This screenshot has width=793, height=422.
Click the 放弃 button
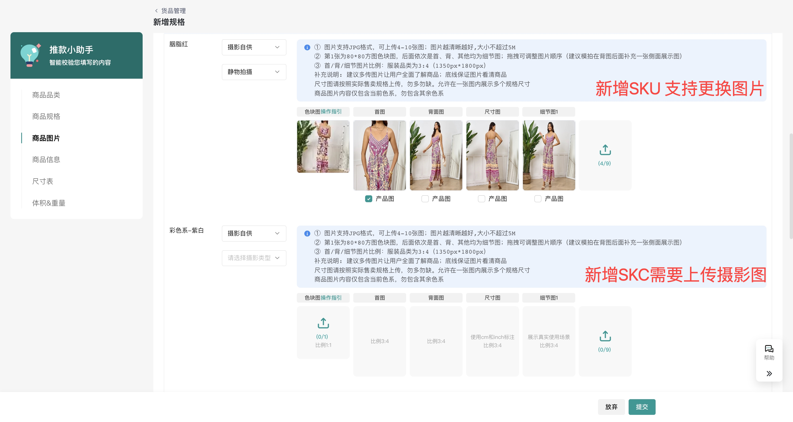(611, 407)
